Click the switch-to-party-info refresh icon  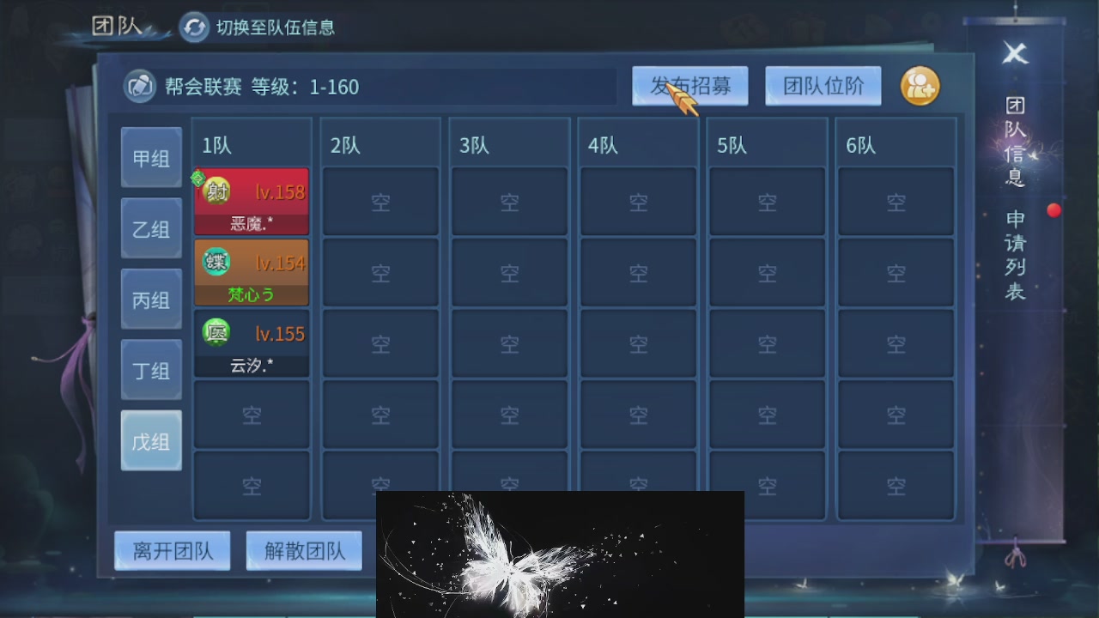pyautogui.click(x=195, y=27)
